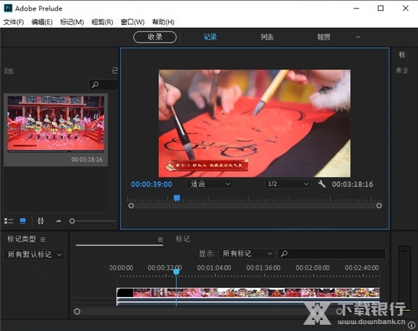Click the audio level meter panel
Viewport: 418px width, 331px height.
404,278
